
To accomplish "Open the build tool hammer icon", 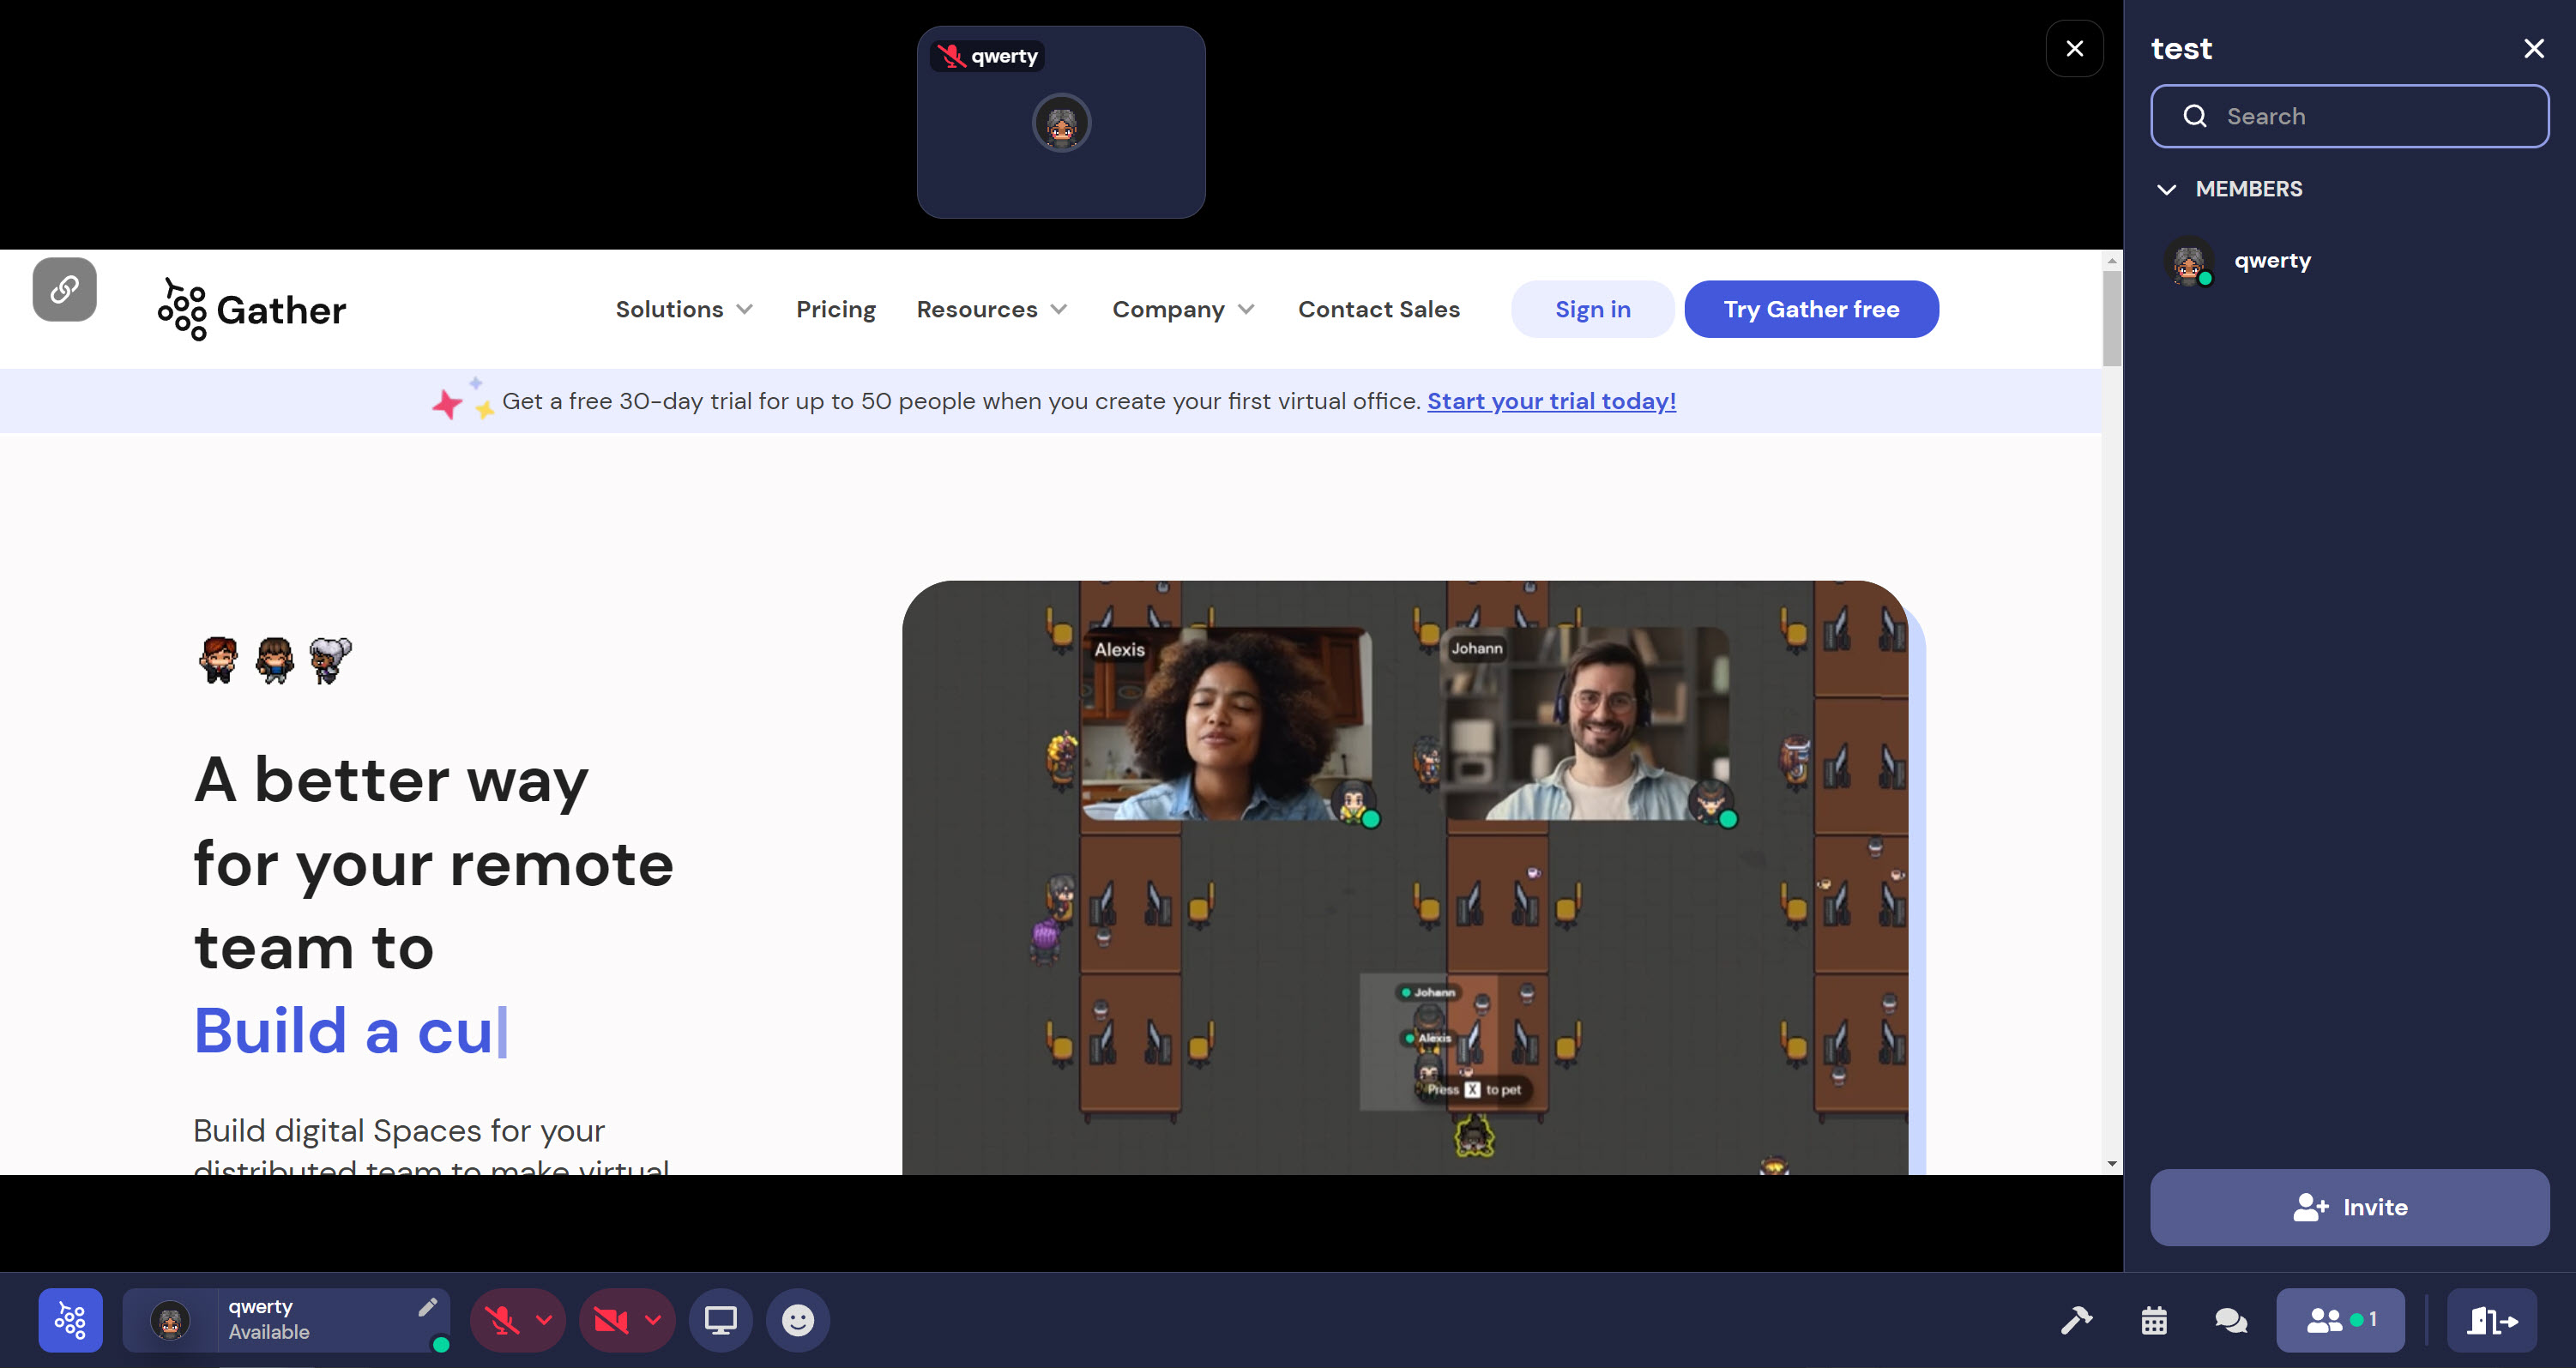I will pyautogui.click(x=2076, y=1320).
